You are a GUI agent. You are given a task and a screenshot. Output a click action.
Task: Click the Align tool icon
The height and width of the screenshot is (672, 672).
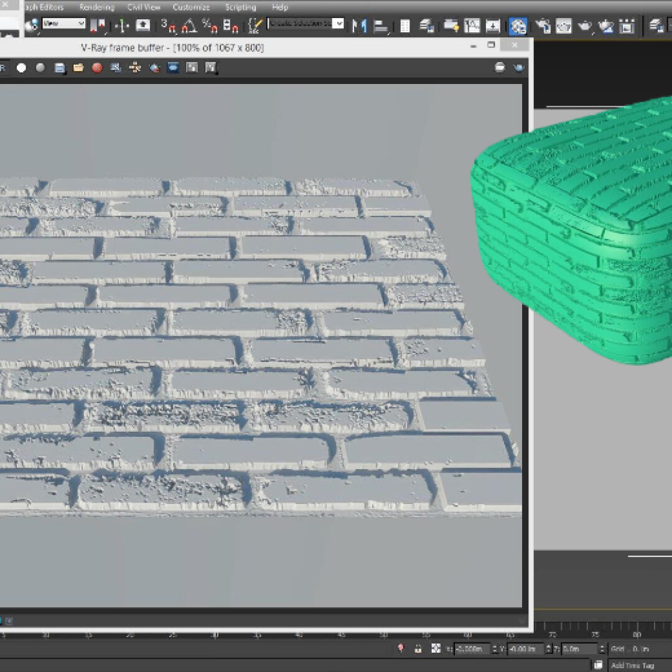pyautogui.click(x=381, y=26)
